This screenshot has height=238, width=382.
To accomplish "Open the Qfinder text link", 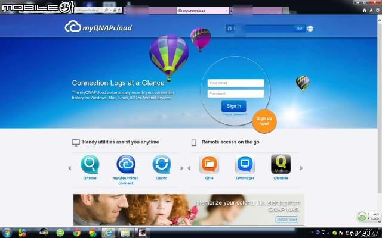I will pyautogui.click(x=90, y=178).
